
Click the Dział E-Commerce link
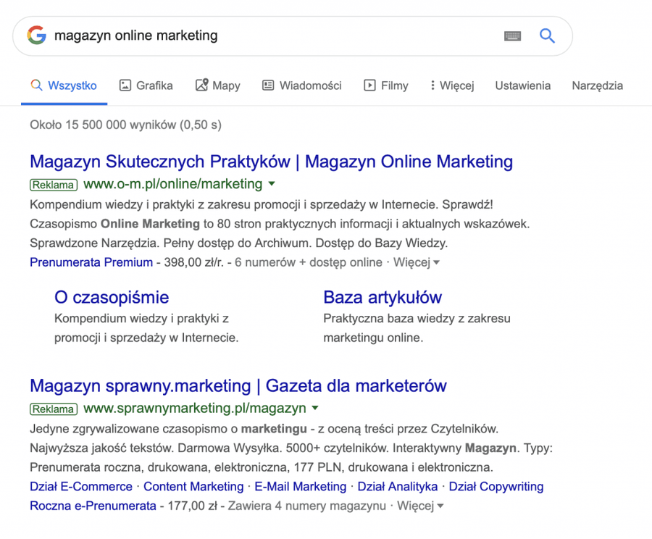(80, 486)
